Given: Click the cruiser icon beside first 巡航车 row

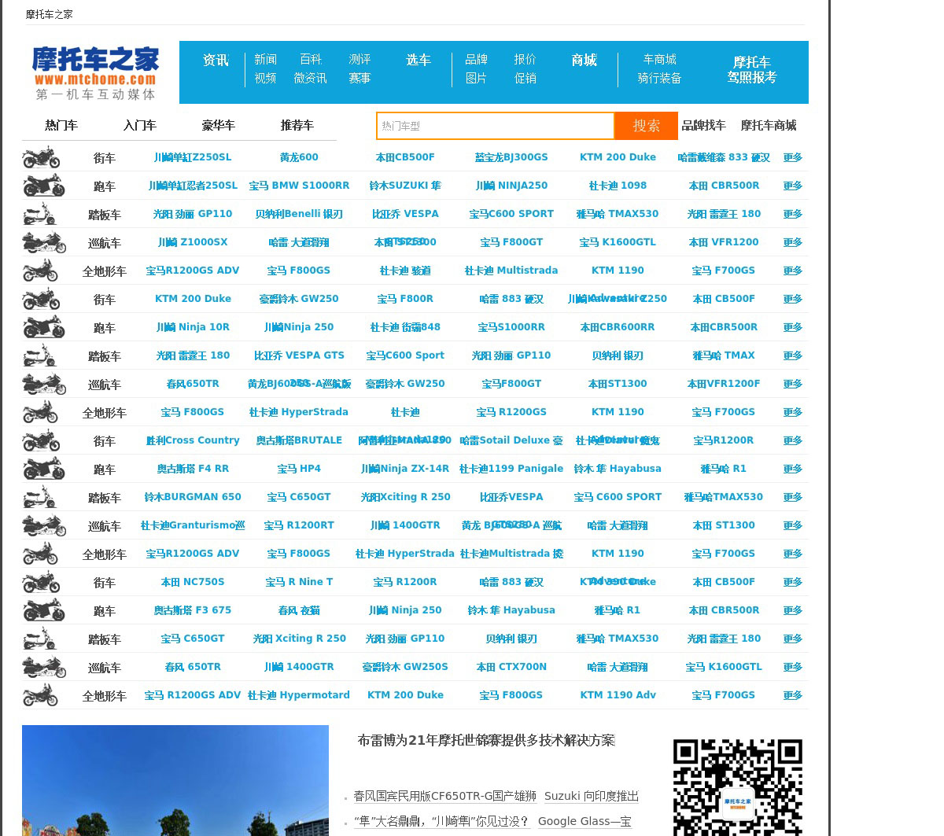Looking at the screenshot, I should (x=44, y=242).
